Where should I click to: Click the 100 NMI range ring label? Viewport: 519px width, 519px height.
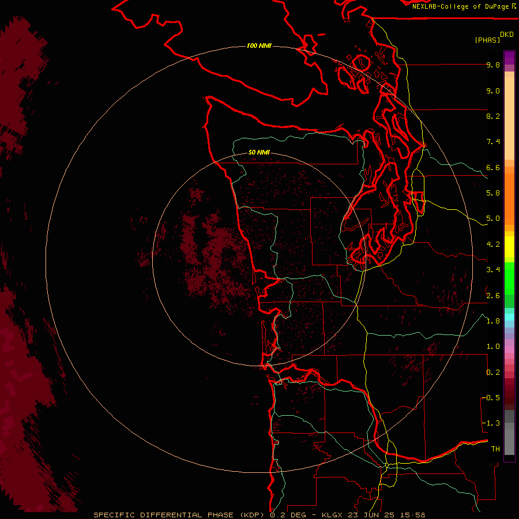coord(259,46)
